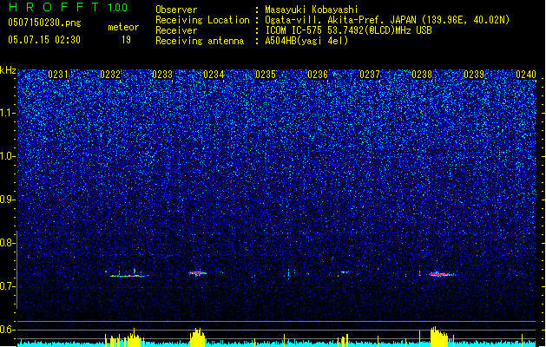This screenshot has width=546, height=347.
Task: Click the antenna value A504HB(yagi 4el)
Action: click(306, 41)
